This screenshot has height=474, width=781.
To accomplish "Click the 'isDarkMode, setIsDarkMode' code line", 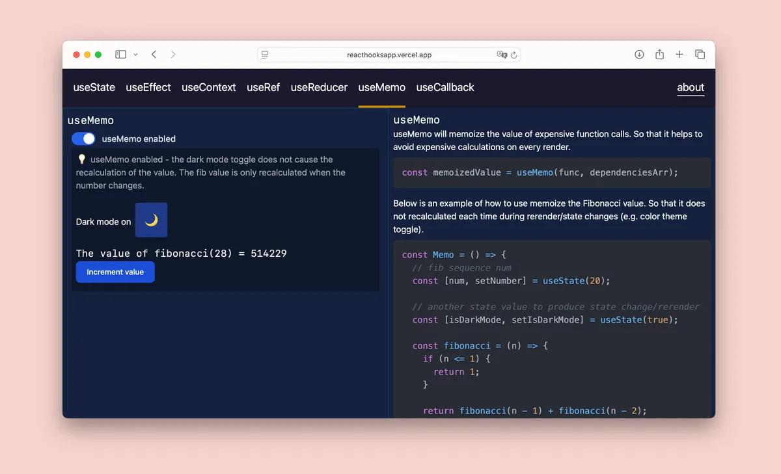I will (545, 320).
